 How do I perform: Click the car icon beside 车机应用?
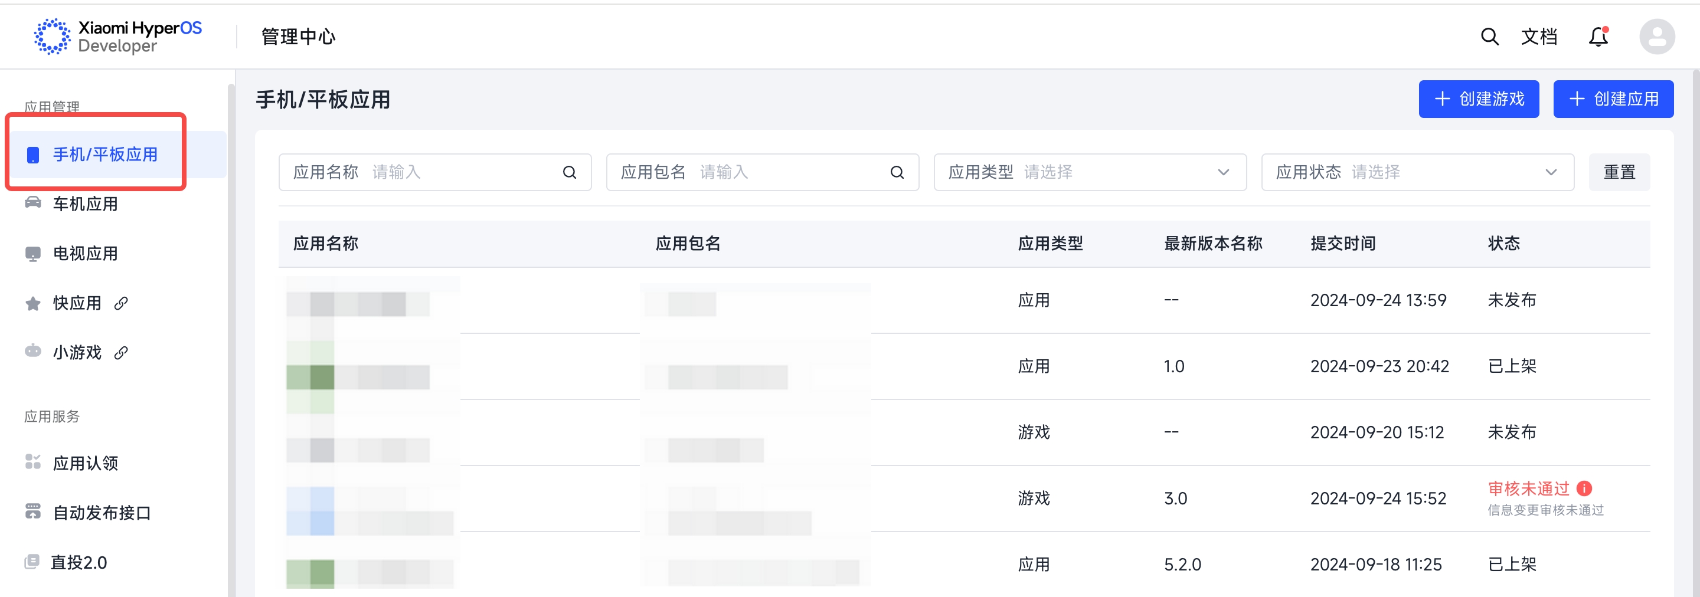pyautogui.click(x=32, y=202)
